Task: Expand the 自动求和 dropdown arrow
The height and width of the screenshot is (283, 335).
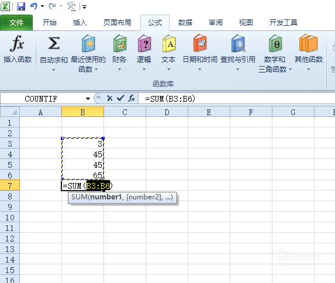Action: click(53, 70)
